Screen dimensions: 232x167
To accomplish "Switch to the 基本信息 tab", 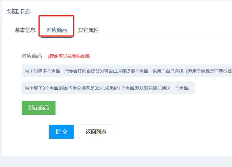I will point(25,30).
